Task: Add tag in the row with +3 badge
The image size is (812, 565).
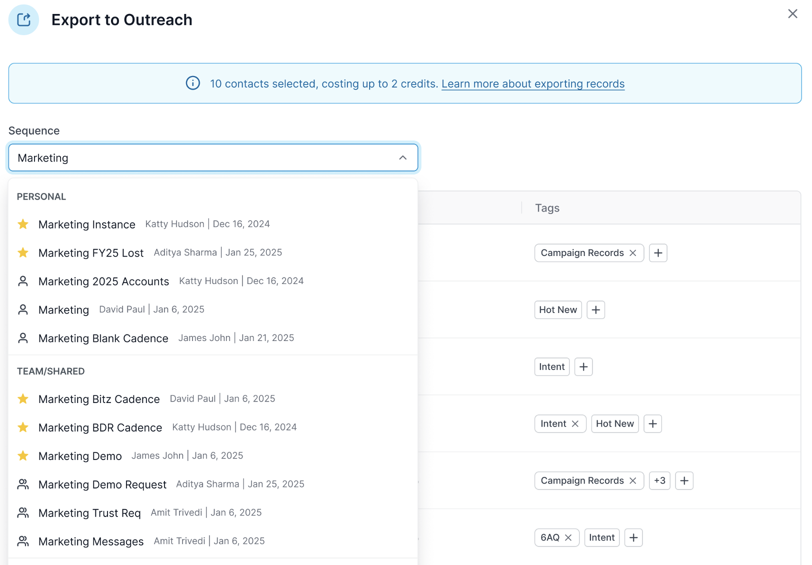Action: (x=684, y=481)
